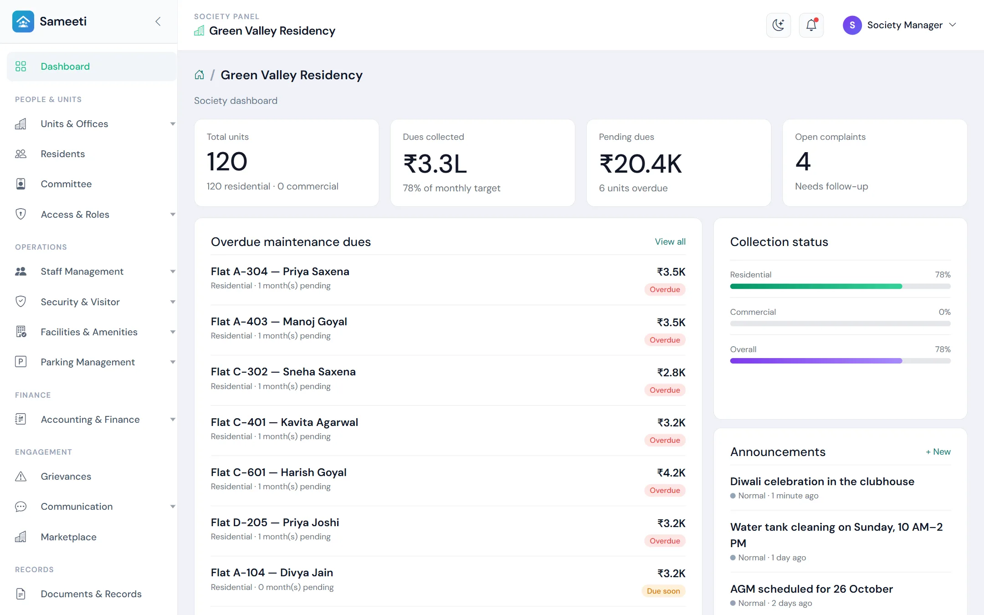This screenshot has width=984, height=615.
Task: Click the Access & Roles shield icon
Action: coord(20,214)
